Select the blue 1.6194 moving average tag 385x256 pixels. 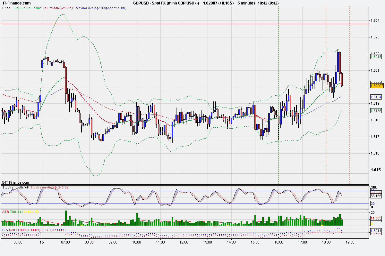[x=376, y=97]
